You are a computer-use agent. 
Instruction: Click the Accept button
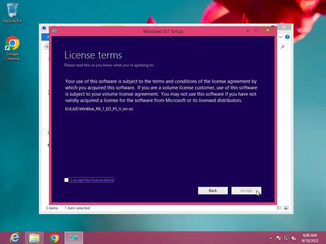[246, 191]
